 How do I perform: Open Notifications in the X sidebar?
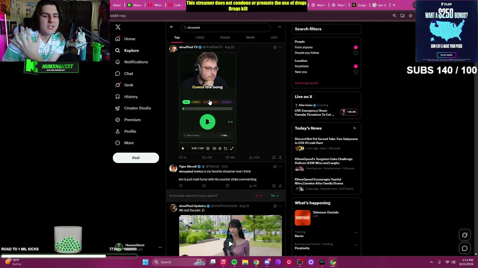click(x=131, y=62)
